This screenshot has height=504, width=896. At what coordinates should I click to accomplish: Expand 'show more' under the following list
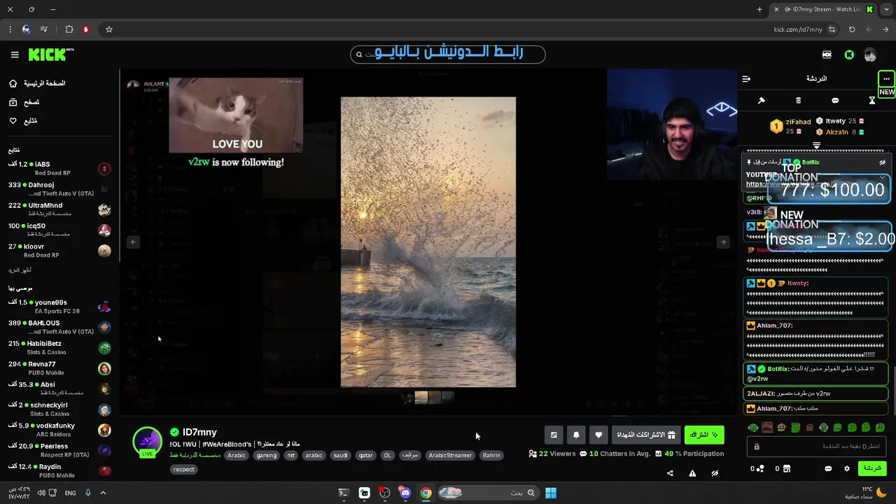point(20,270)
